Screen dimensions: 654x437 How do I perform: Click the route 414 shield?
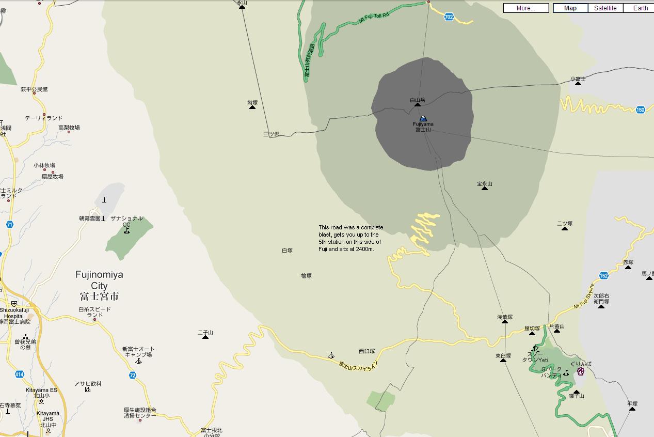(19, 374)
